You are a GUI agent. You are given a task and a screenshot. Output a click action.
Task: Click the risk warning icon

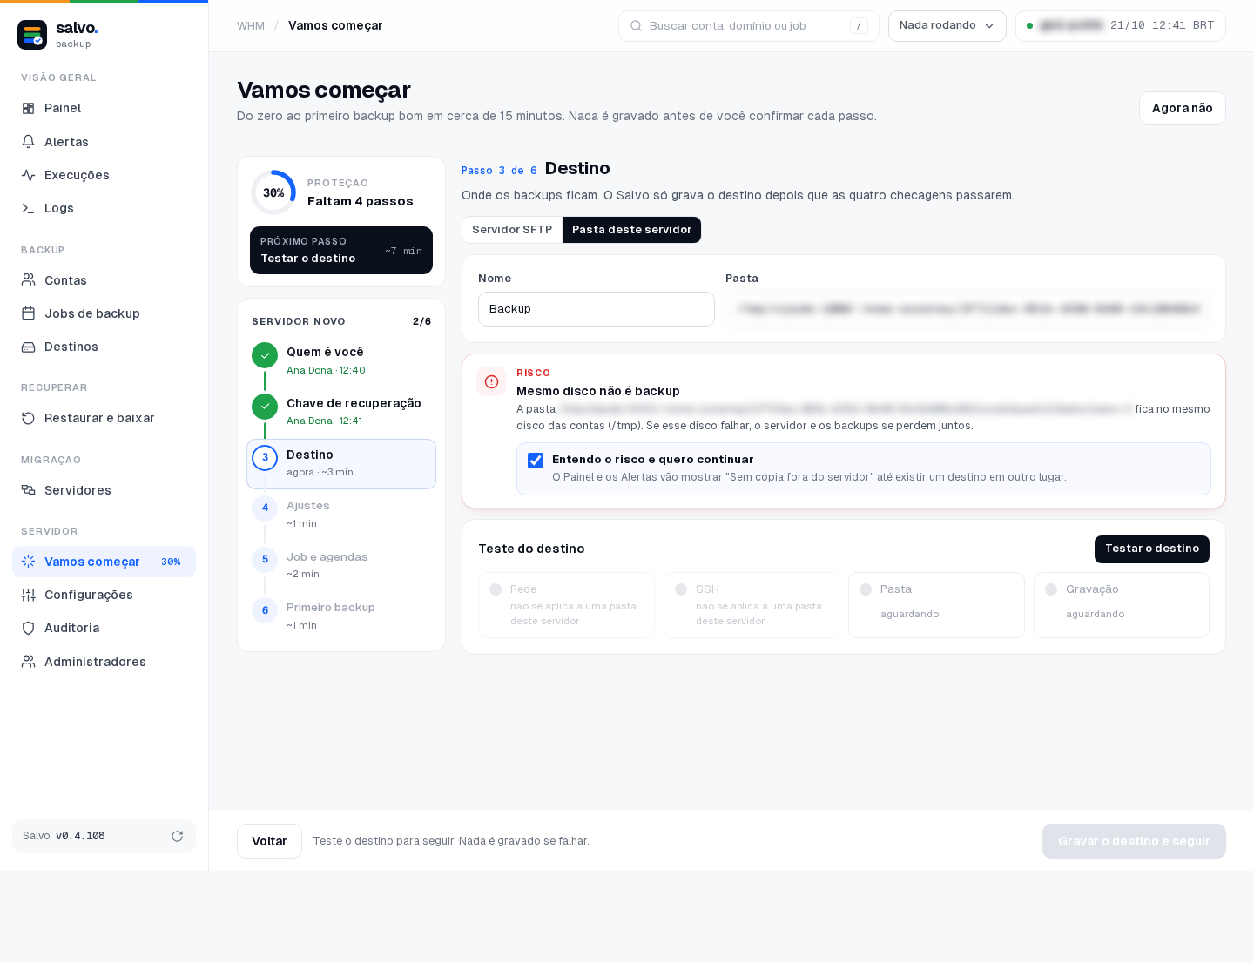(x=491, y=381)
